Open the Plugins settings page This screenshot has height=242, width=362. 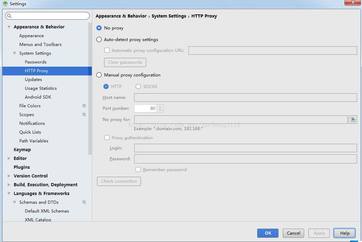(x=22, y=167)
